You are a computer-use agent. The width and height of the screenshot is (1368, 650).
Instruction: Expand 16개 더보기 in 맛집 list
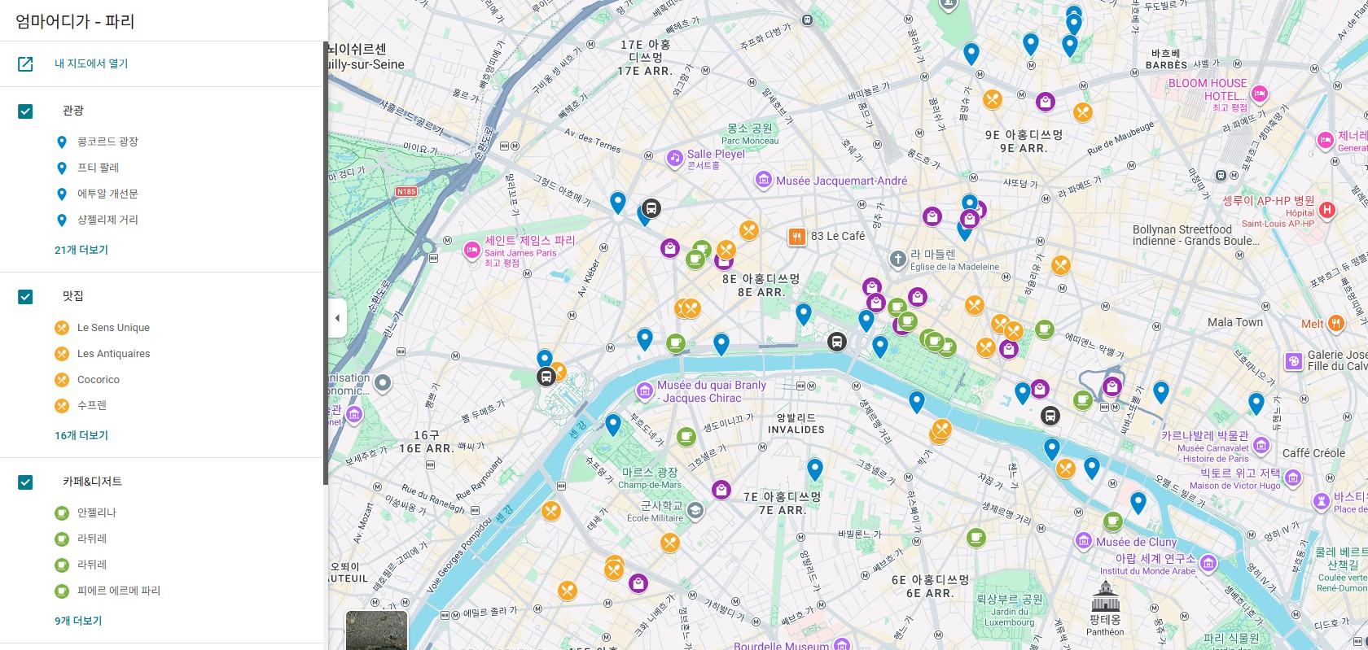pos(81,435)
